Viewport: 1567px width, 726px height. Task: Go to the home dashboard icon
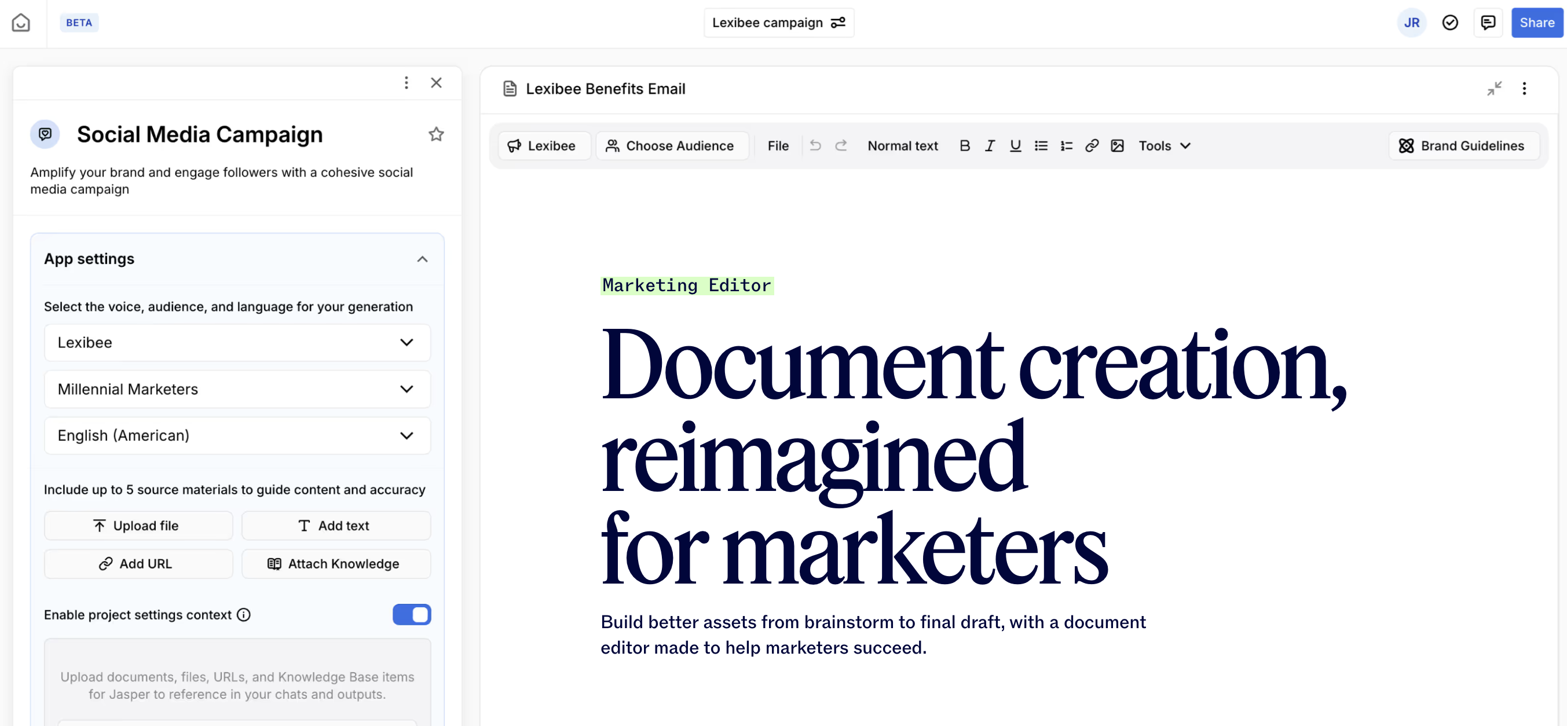[21, 23]
